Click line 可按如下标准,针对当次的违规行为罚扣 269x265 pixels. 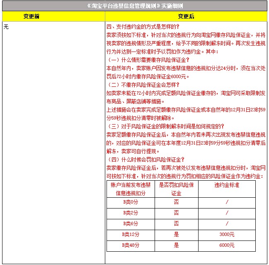click(185, 176)
